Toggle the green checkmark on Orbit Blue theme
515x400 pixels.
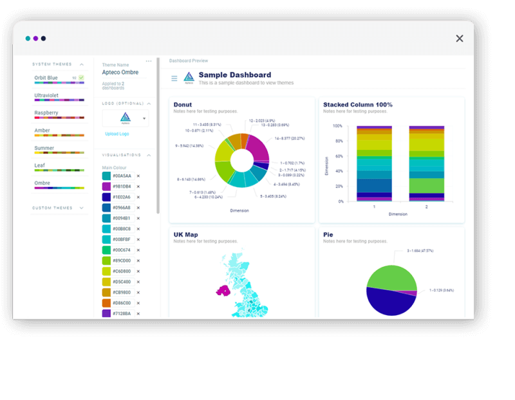coord(80,76)
